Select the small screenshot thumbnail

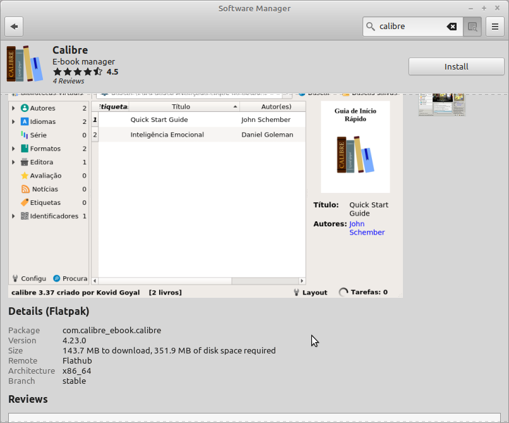point(442,105)
